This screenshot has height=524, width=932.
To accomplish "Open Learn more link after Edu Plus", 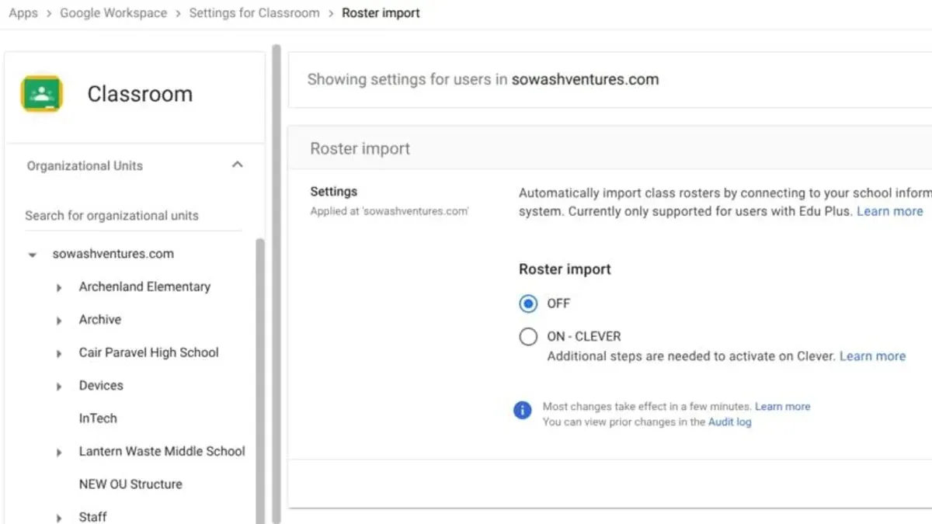I will 890,211.
